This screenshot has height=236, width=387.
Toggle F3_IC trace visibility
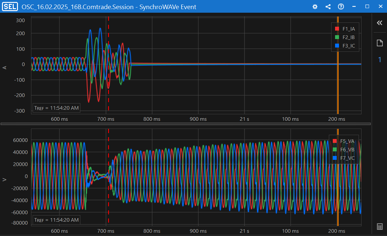coord(348,46)
